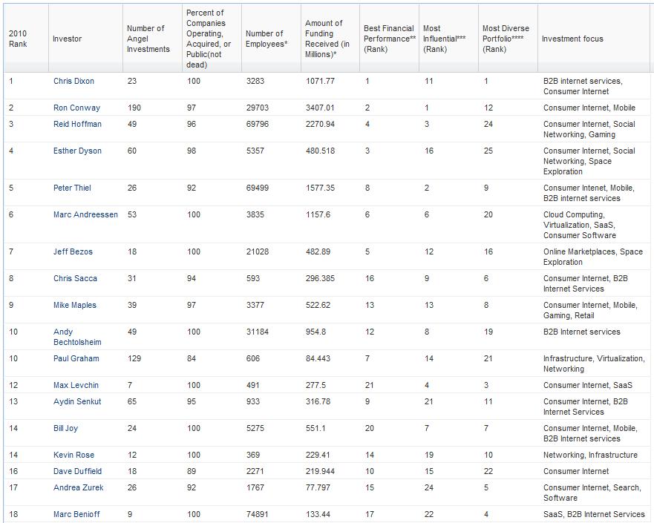This screenshot has height=523, width=654.
Task: Click the Esther Dyson link
Action: [x=78, y=151]
